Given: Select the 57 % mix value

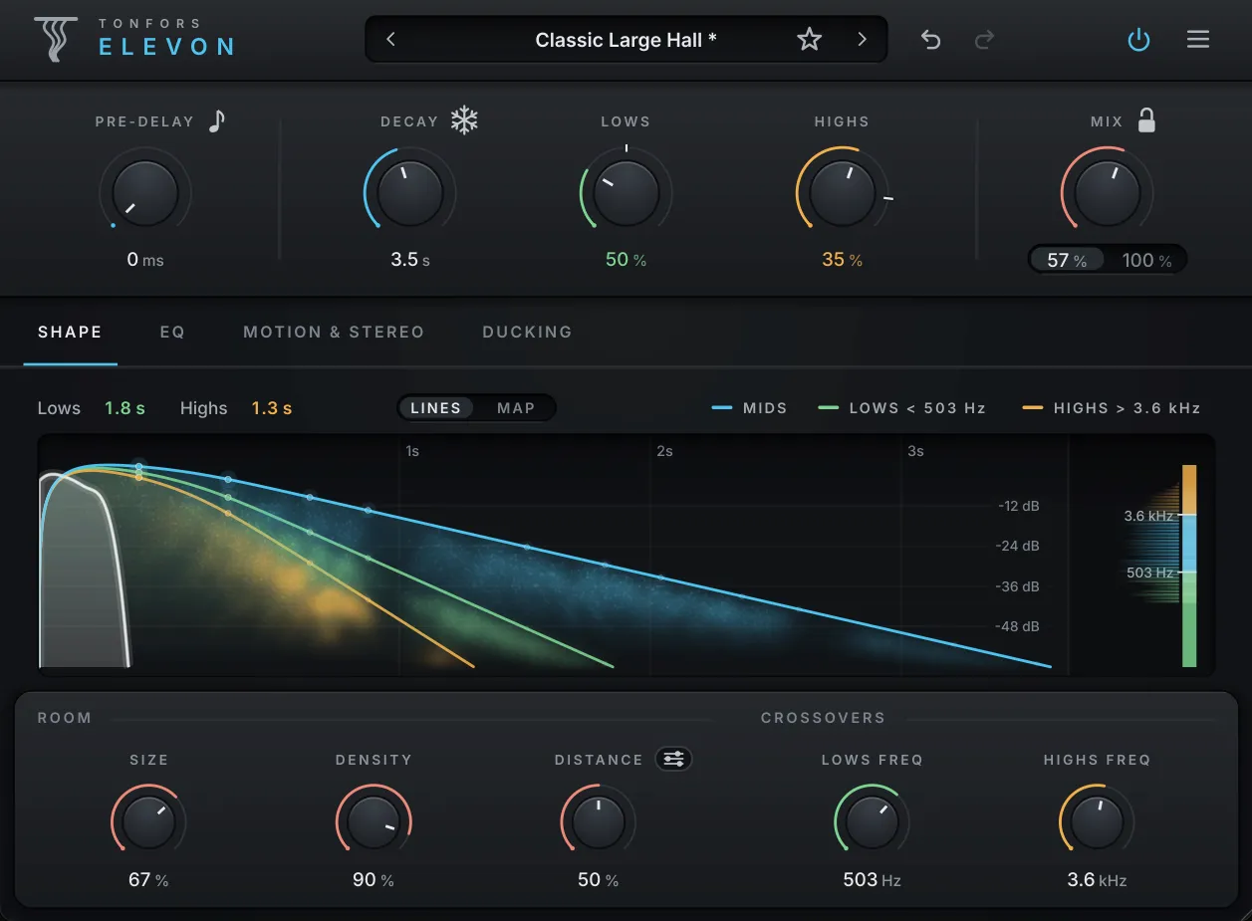Looking at the screenshot, I should tap(1067, 260).
